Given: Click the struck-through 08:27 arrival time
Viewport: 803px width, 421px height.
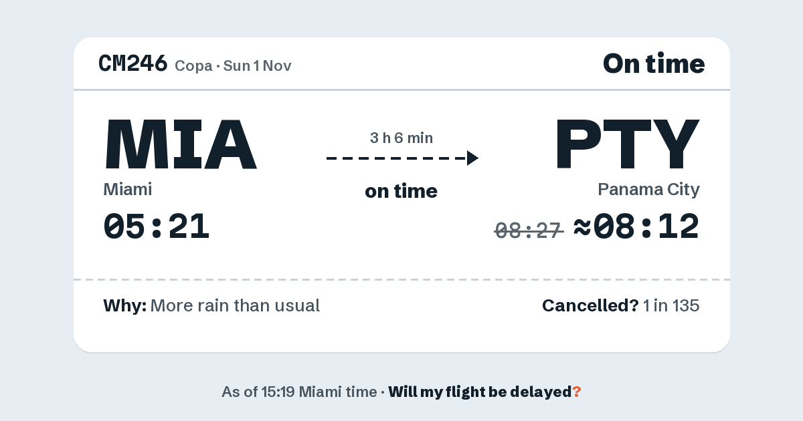Looking at the screenshot, I should [529, 231].
